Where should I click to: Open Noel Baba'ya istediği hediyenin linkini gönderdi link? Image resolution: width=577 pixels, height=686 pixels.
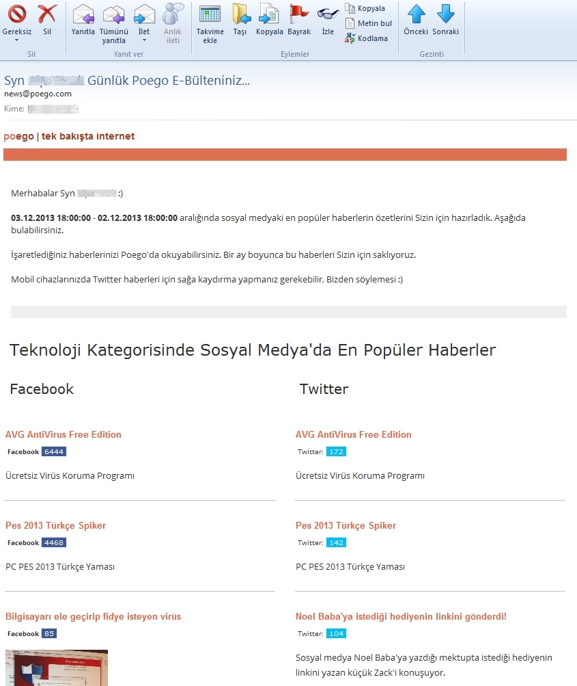[x=401, y=616]
